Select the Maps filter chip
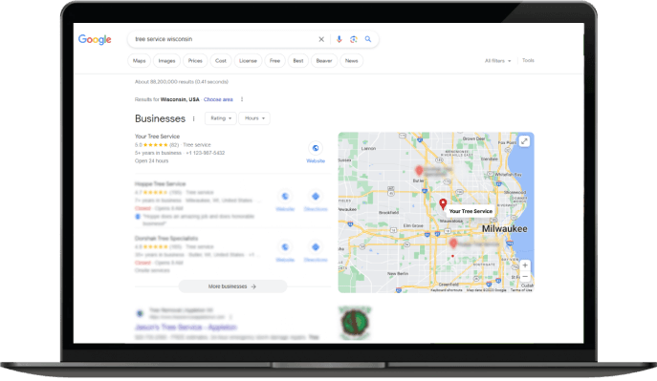 (139, 61)
